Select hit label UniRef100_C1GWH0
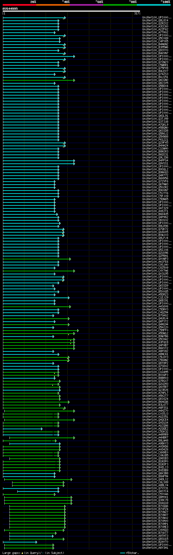 155,148
